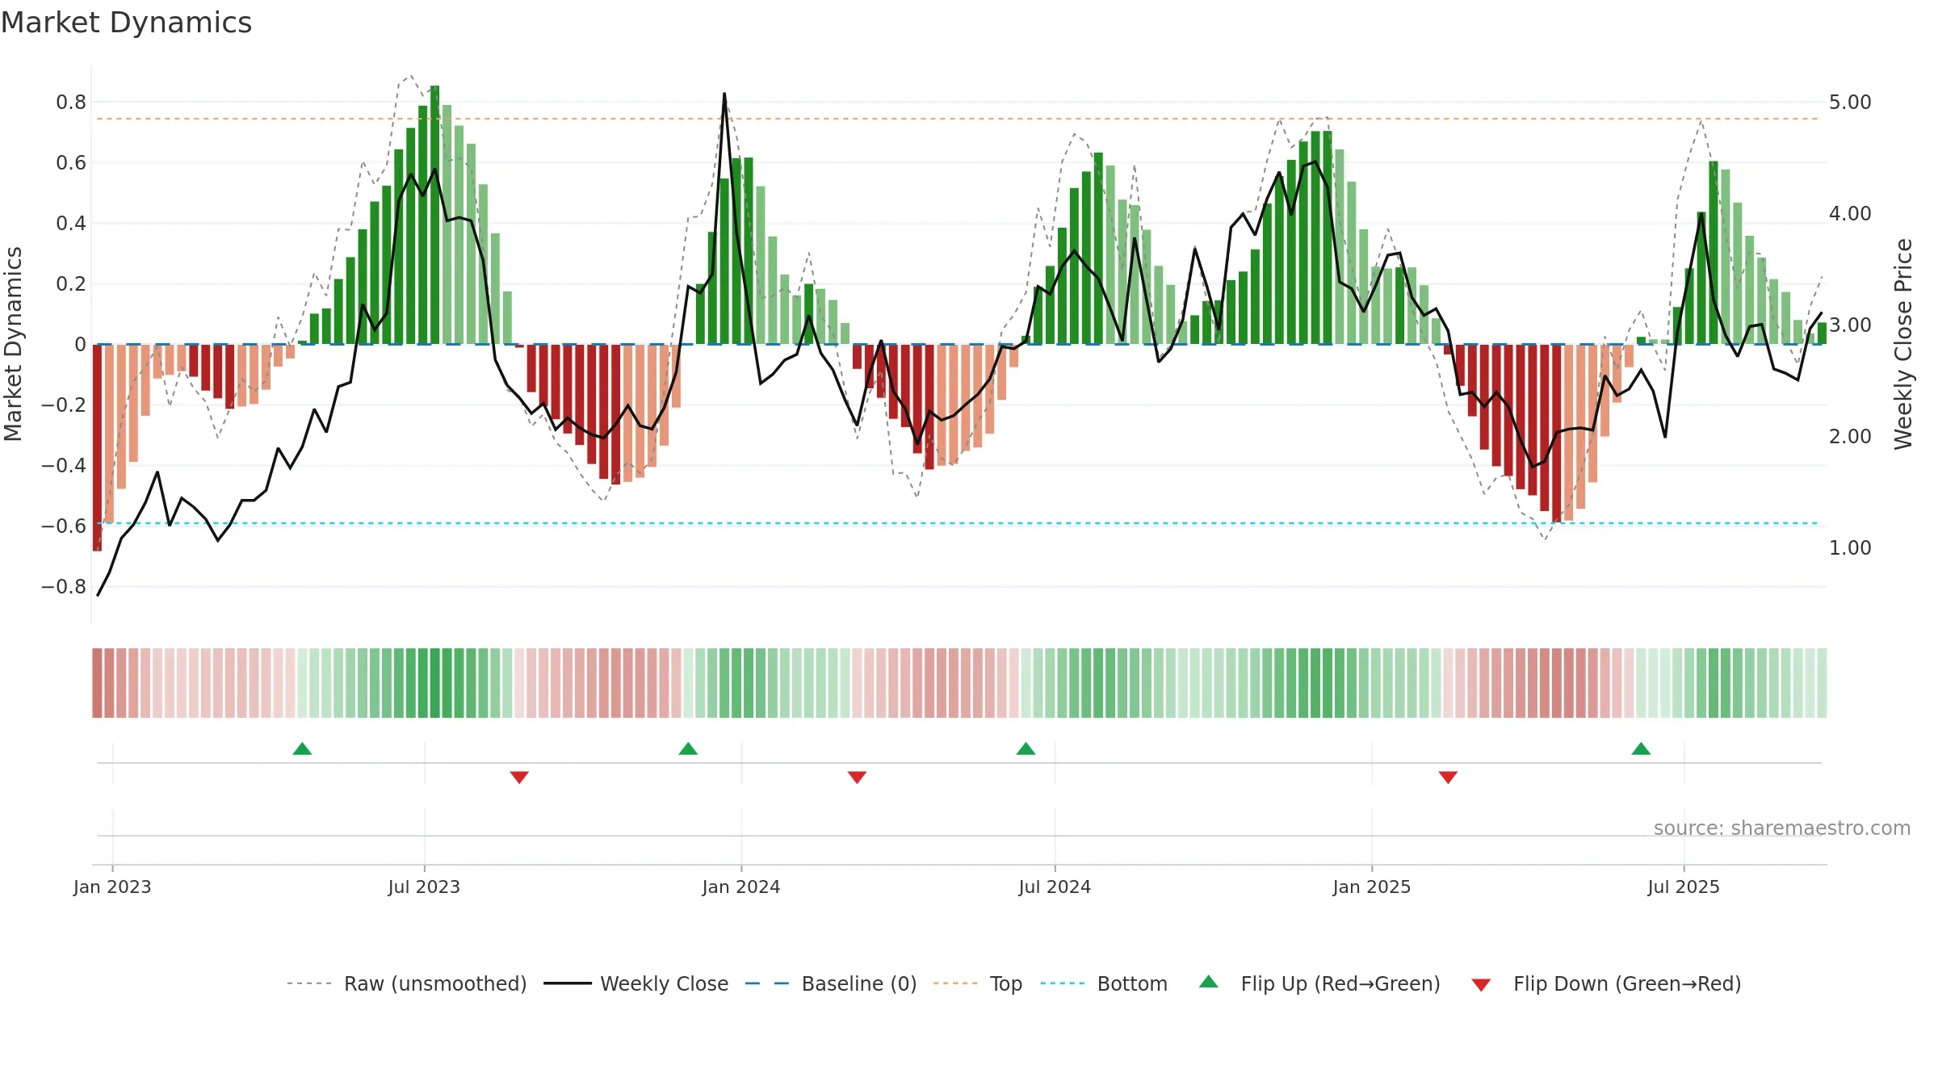
Task: Click the 5.00 right axis tick label
Action: point(1850,103)
